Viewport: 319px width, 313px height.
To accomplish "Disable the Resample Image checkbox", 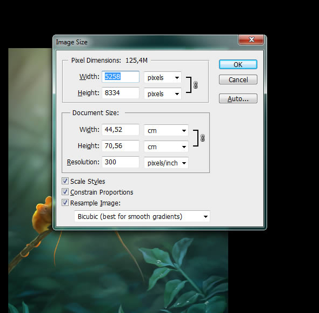I will tap(65, 203).
